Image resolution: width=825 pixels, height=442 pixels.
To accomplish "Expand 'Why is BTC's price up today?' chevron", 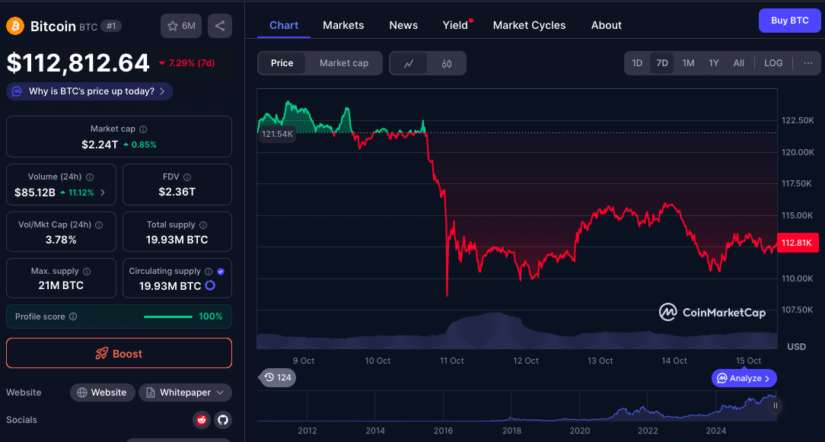I will 162,91.
